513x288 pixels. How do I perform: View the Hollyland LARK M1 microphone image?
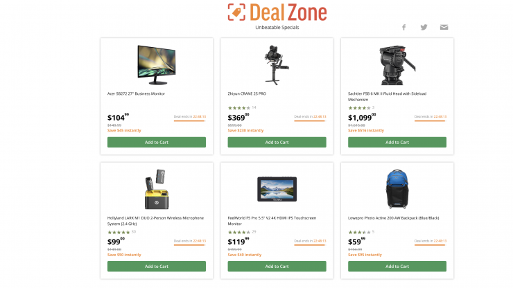coord(157,189)
